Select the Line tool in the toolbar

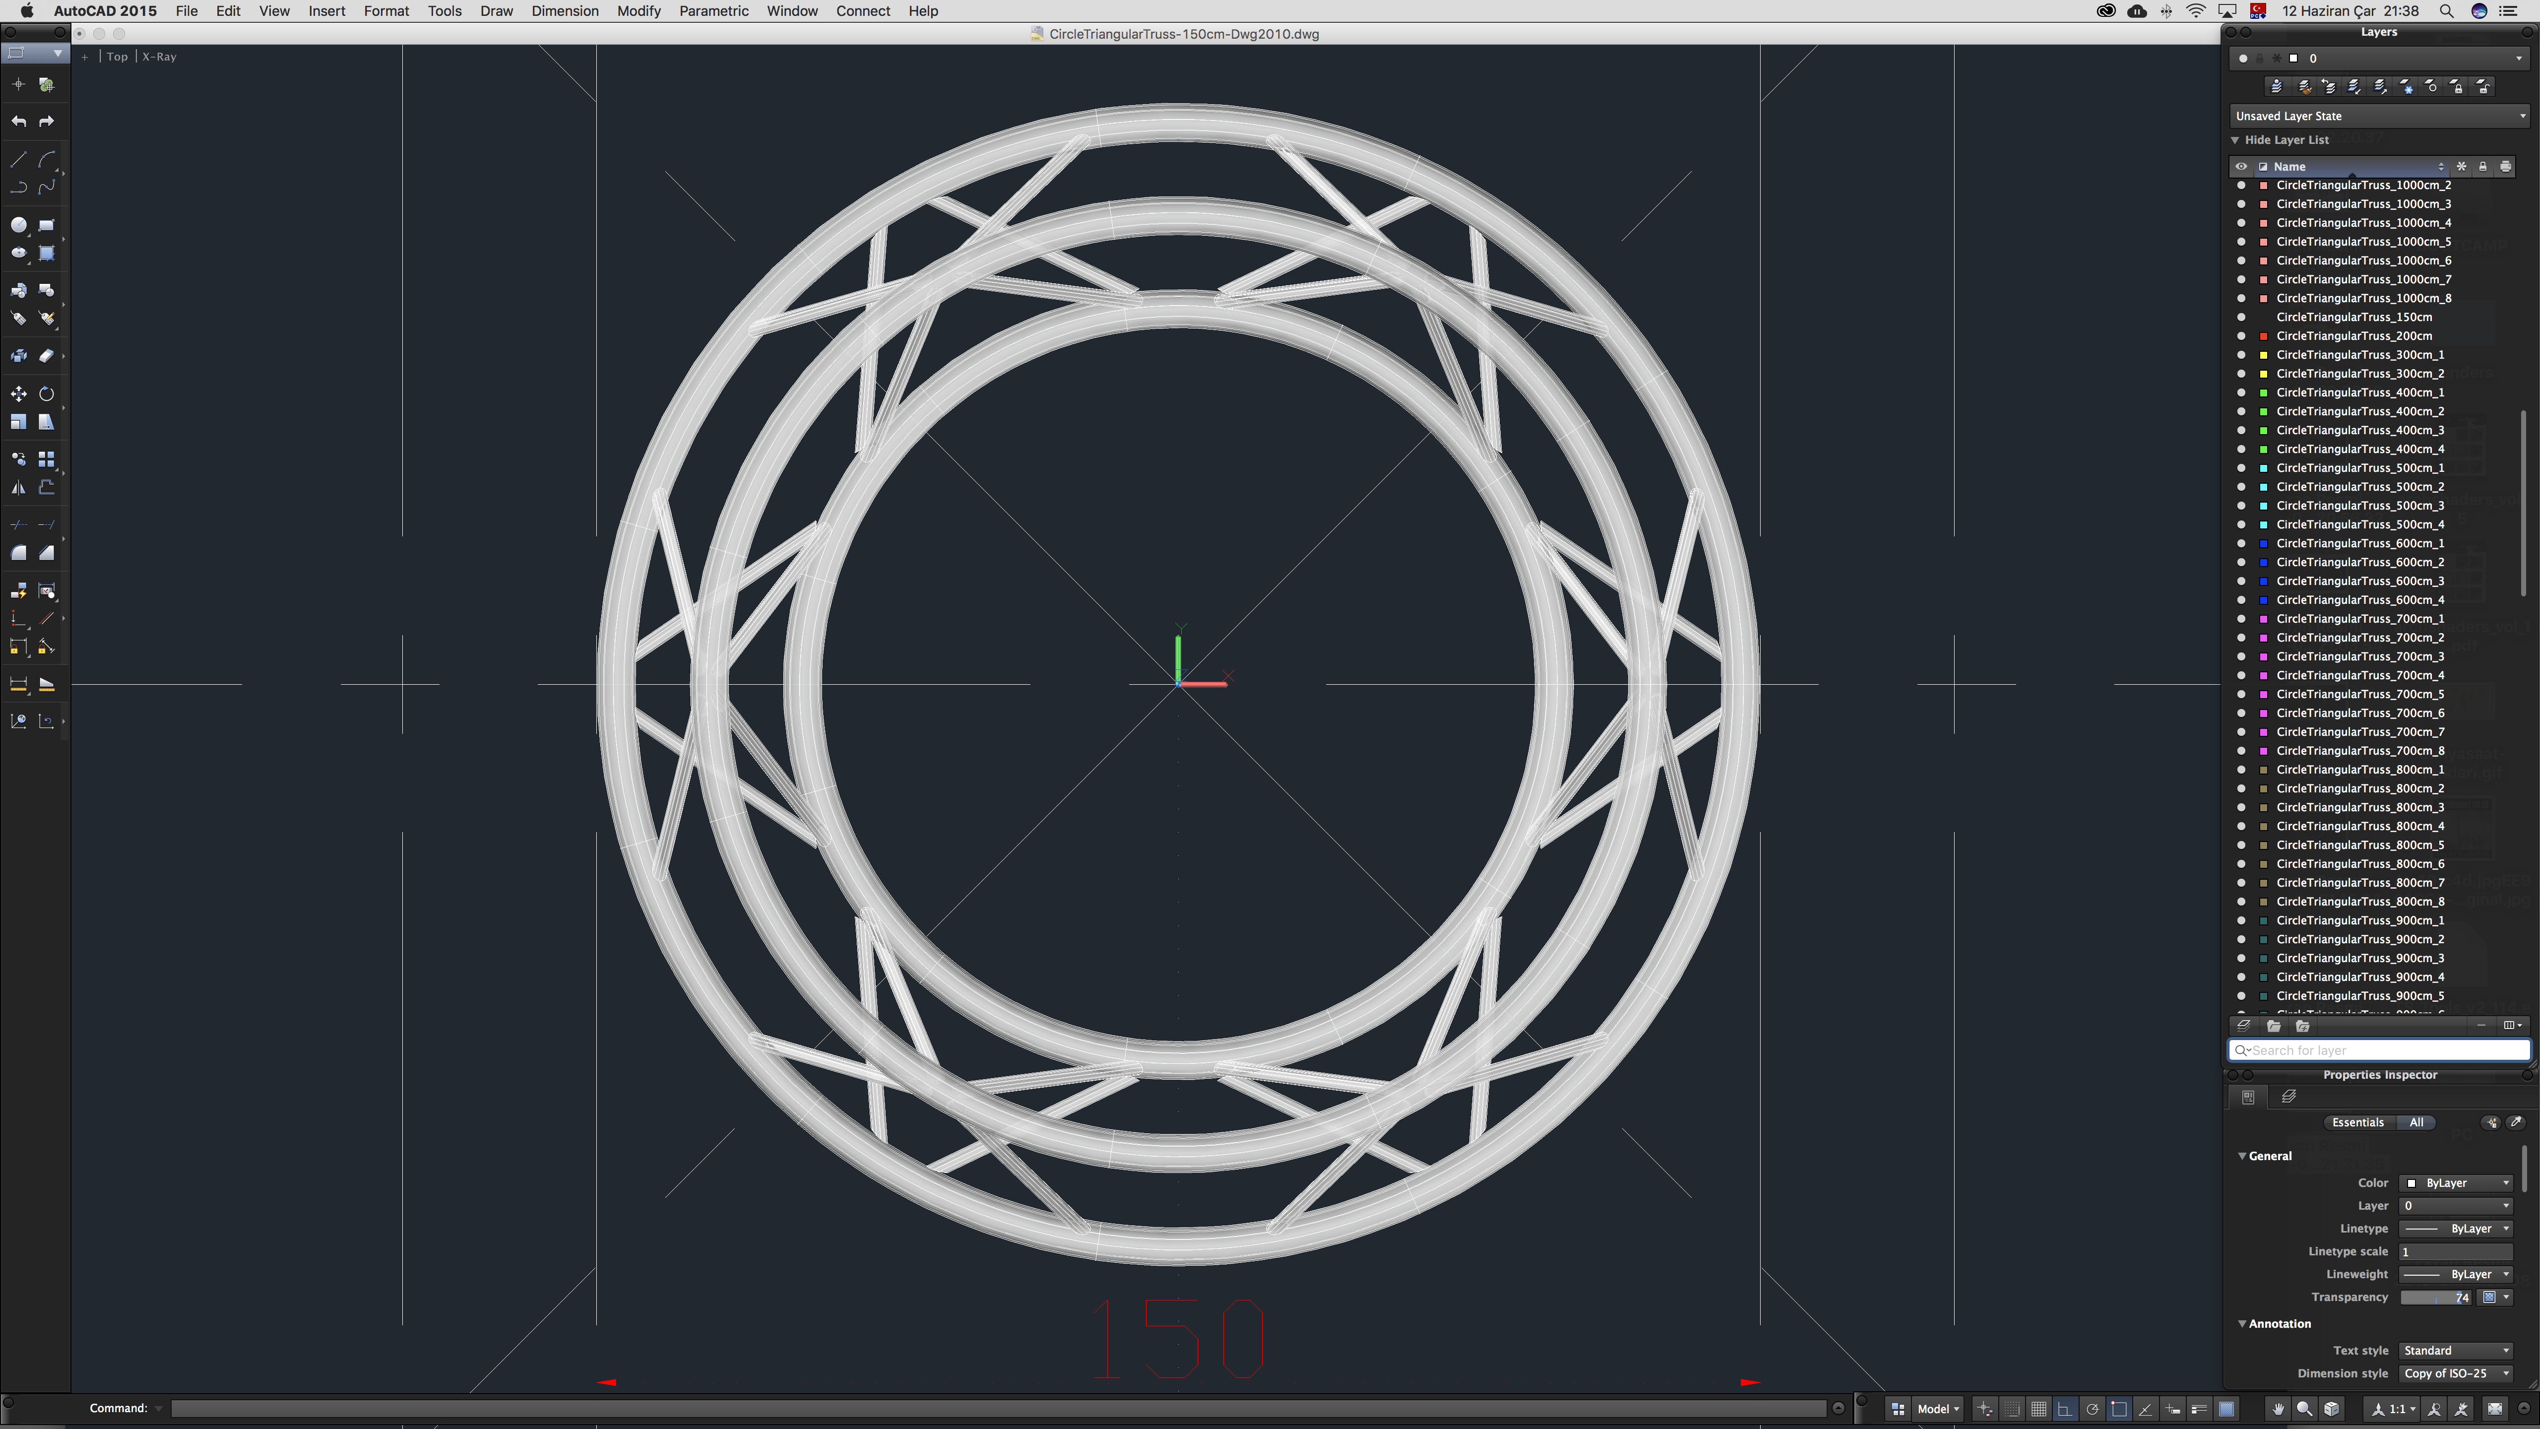[18, 160]
